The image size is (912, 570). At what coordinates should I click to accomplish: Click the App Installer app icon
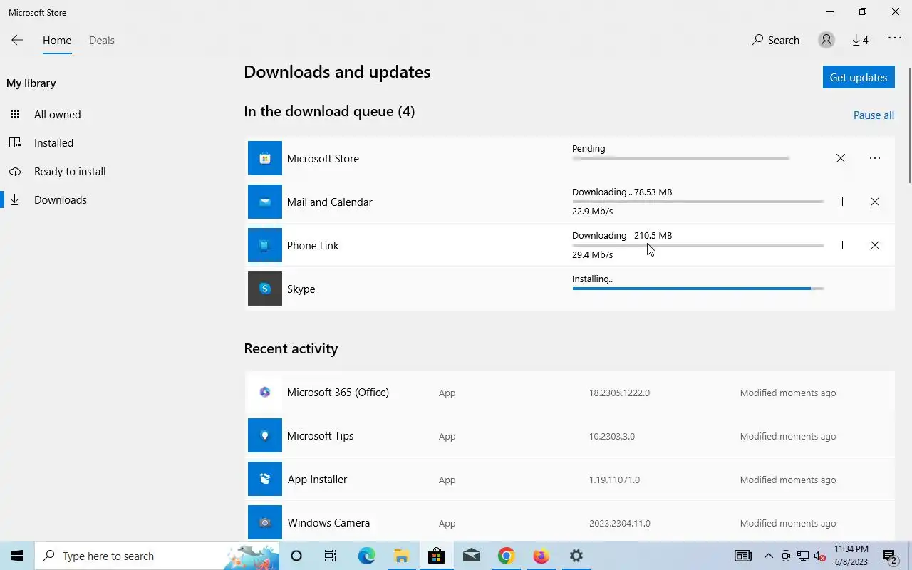pos(265,479)
